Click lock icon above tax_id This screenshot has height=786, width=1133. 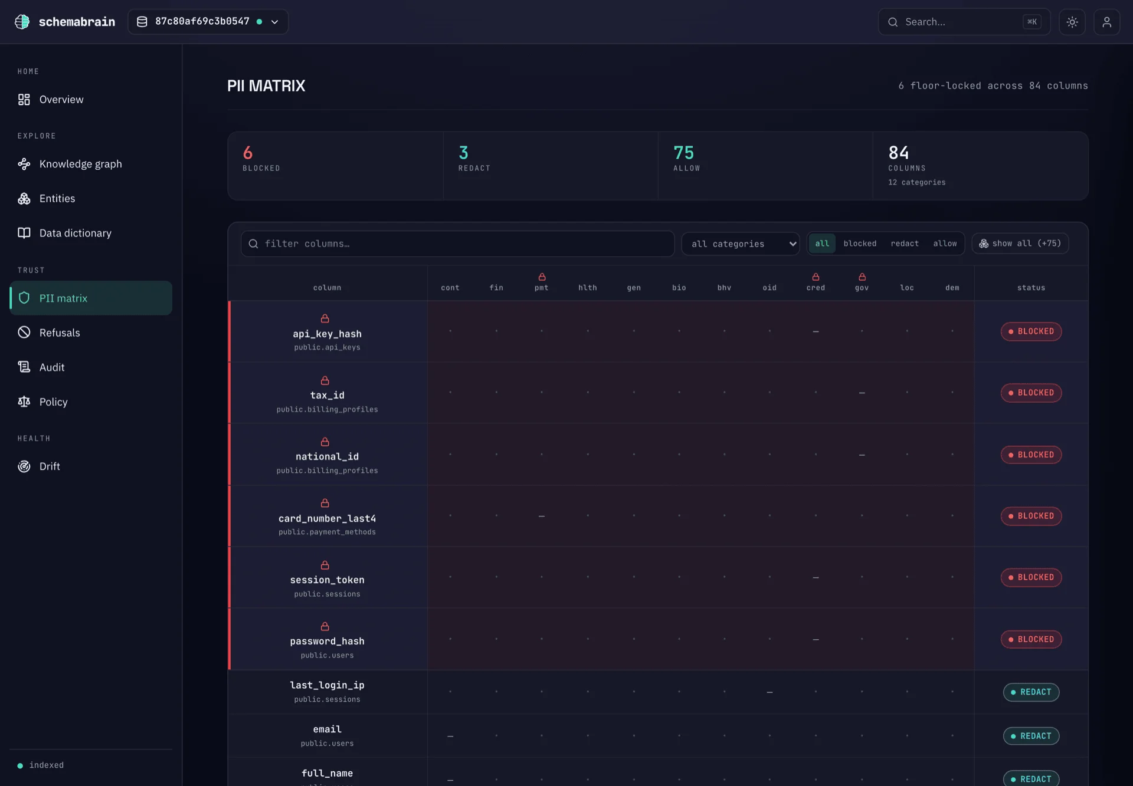[x=325, y=380]
